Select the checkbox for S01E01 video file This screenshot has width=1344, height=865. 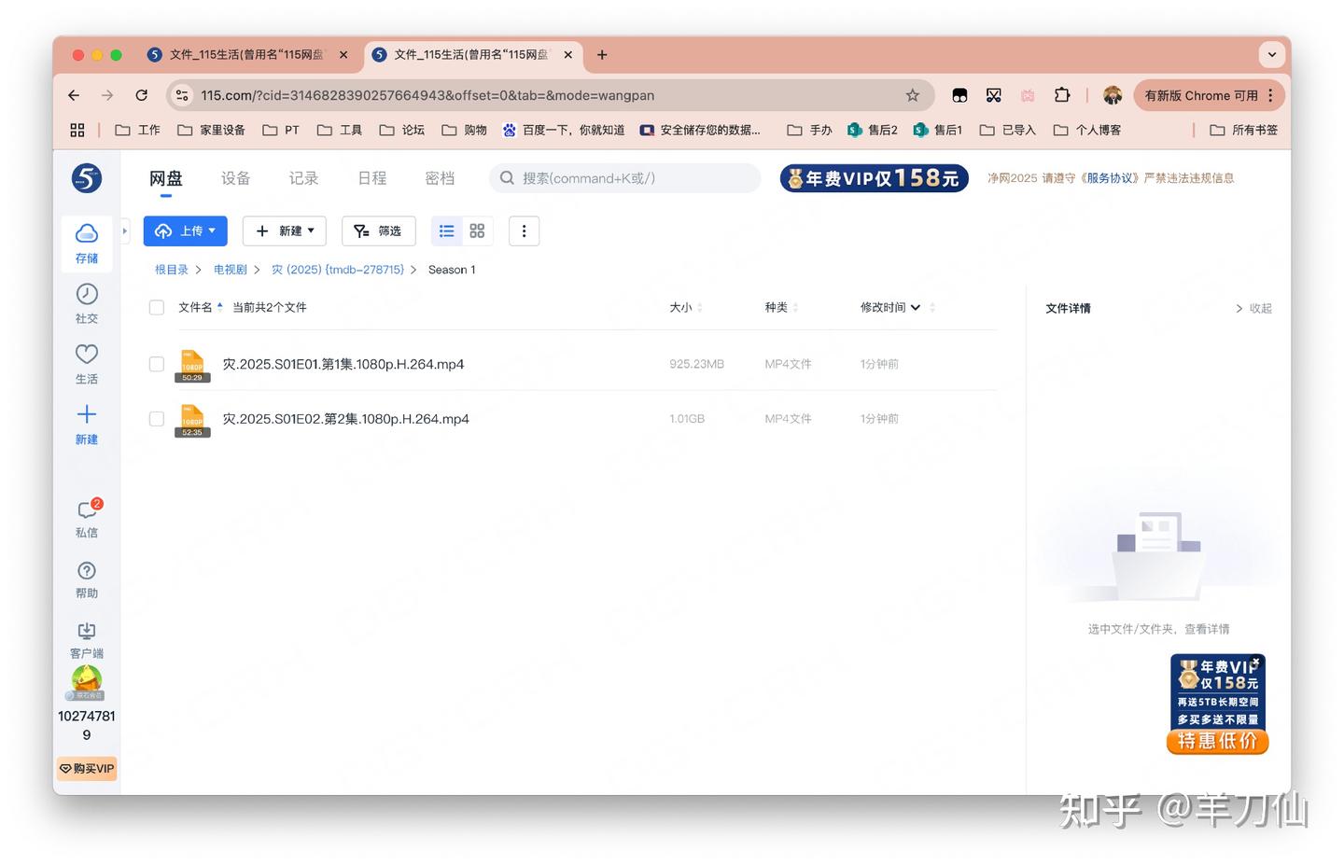(x=156, y=364)
